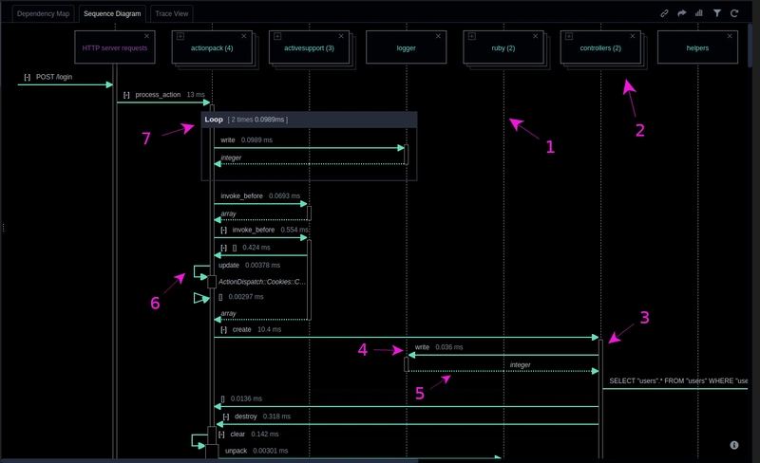The height and width of the screenshot is (463, 760).
Task: Click the vertical scrollbar on the right edge
Action: pyautogui.click(x=750, y=46)
